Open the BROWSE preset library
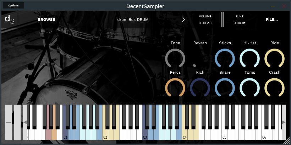 pos(46,19)
